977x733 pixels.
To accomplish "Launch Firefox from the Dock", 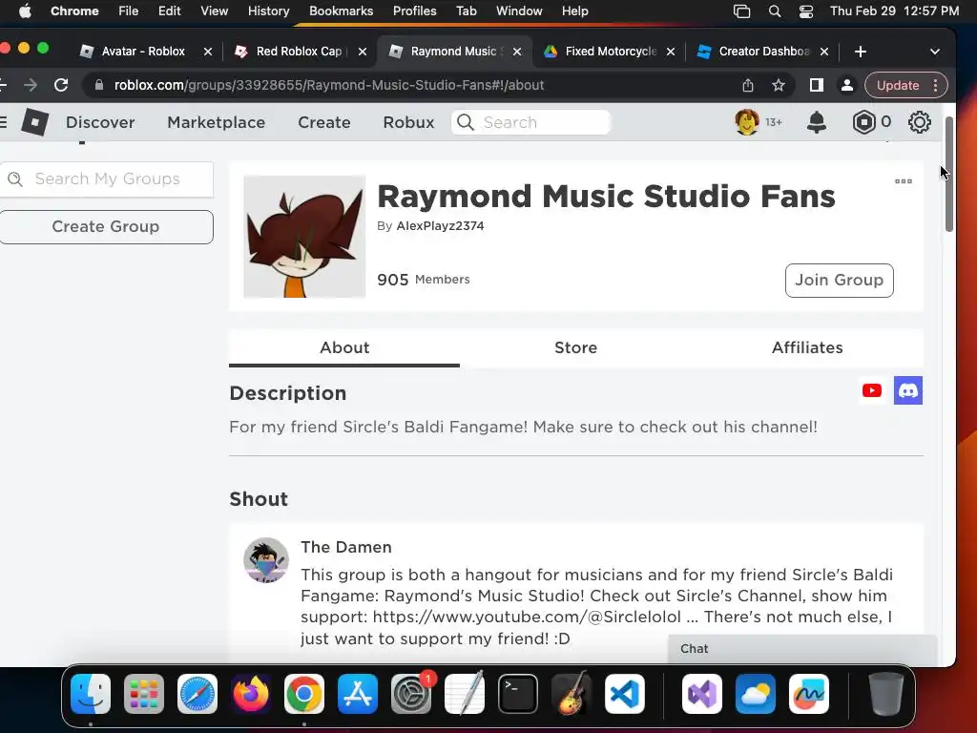I will [x=251, y=693].
